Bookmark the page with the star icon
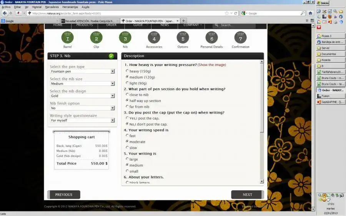 (226, 13)
